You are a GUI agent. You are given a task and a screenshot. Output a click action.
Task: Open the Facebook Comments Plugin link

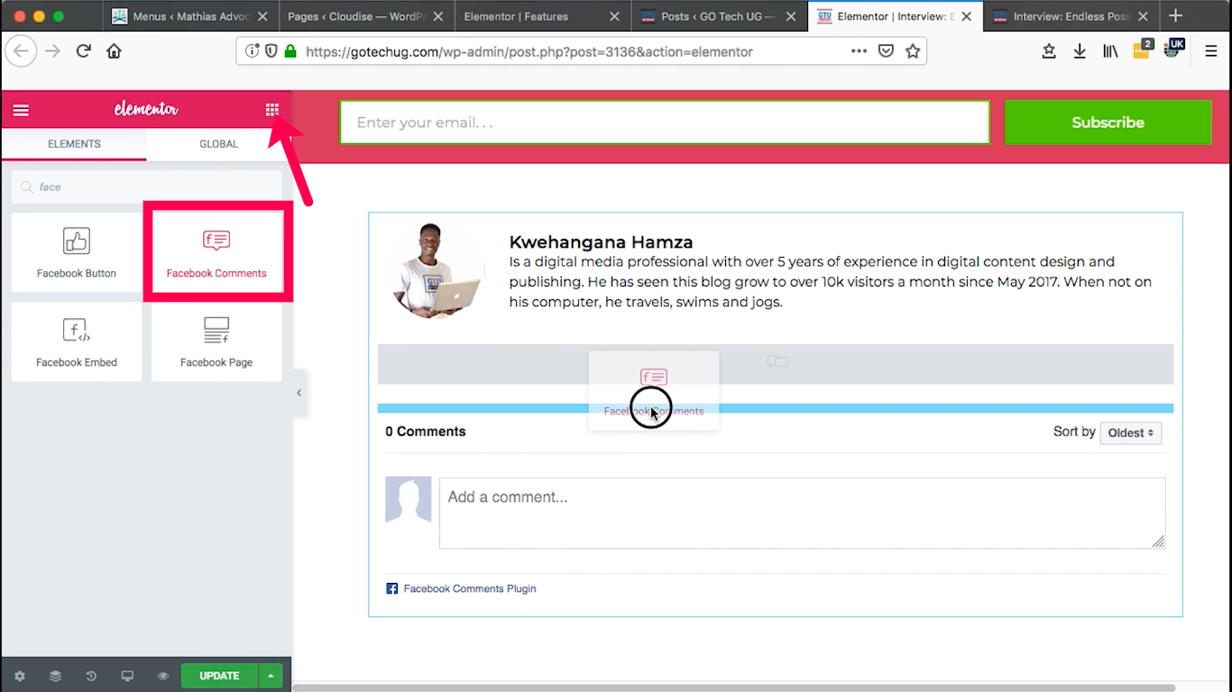pyautogui.click(x=470, y=589)
